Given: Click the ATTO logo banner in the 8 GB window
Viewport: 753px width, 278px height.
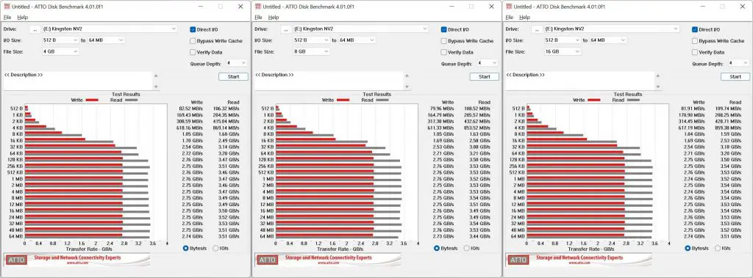Looking at the screenshot, I should (329, 260).
